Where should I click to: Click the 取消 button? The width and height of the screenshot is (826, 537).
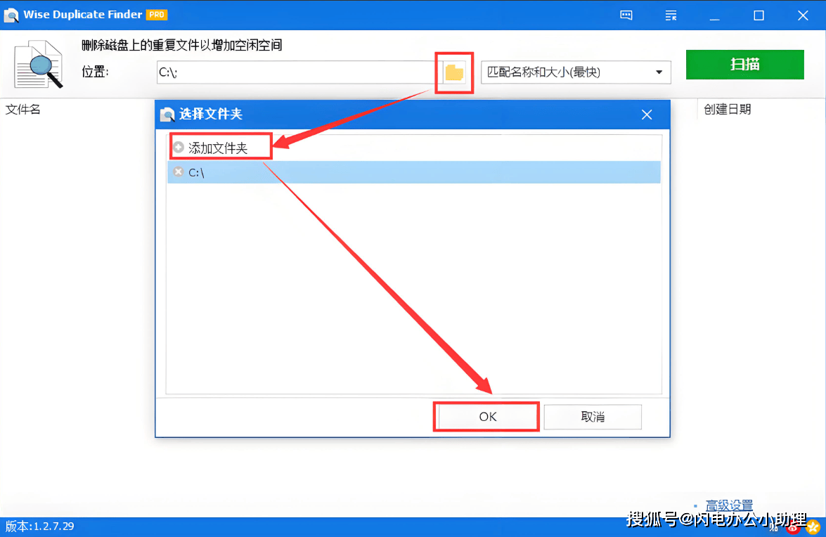(593, 417)
